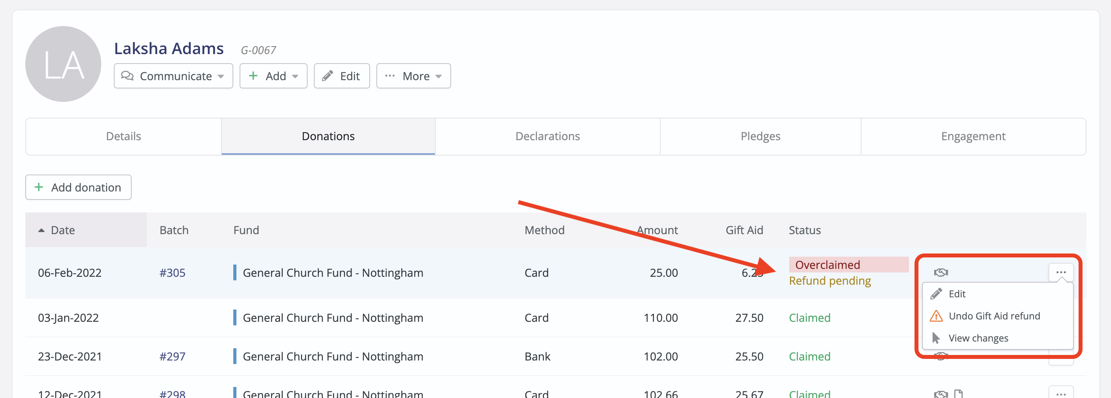This screenshot has height=398, width=1111.
Task: Click the Add donation button
Action: coord(78,188)
